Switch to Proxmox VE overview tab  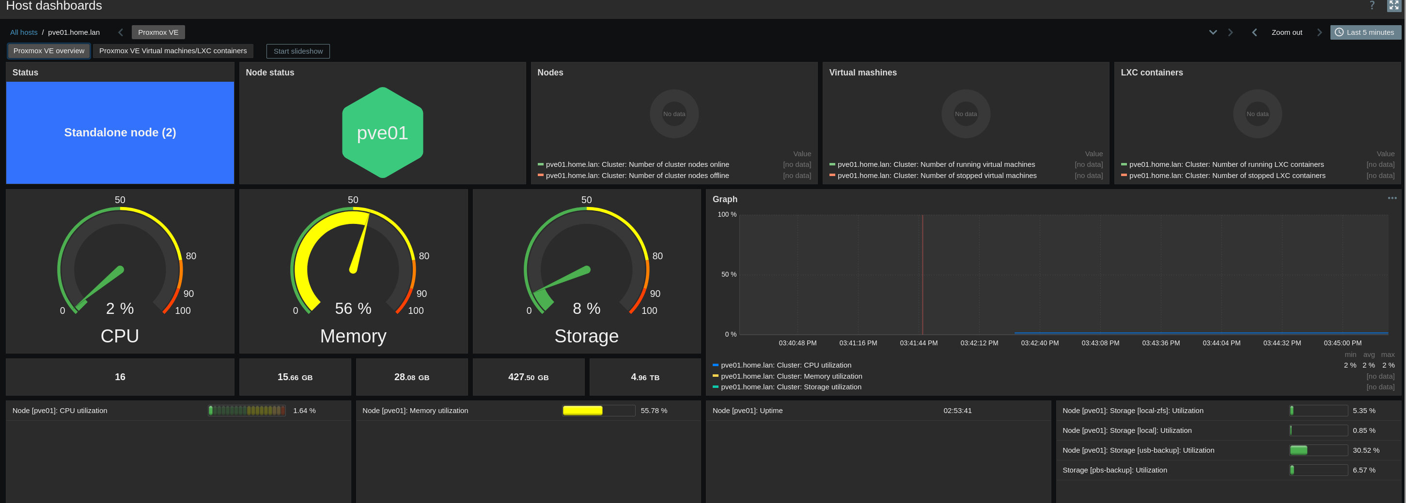[48, 51]
